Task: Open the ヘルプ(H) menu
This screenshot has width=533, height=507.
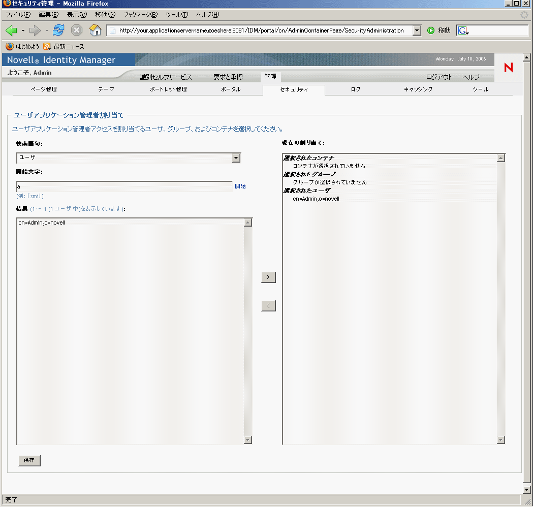Action: pos(208,15)
